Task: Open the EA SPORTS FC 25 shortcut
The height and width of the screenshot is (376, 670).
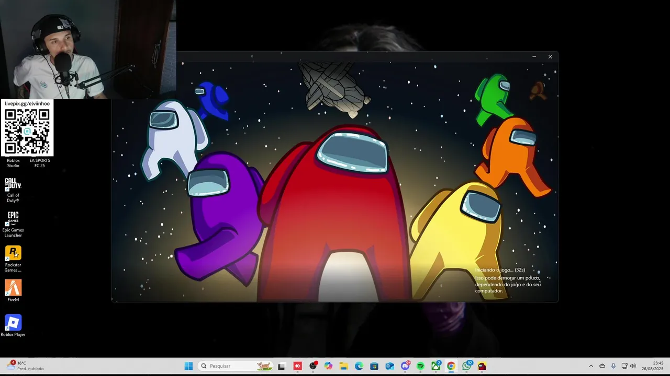Action: point(40,163)
